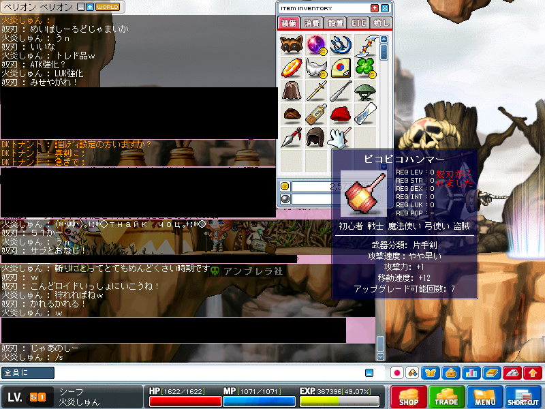Image resolution: width=545 pixels, height=409 pixels.
Task: Select the curved-blade polearm item
Action: pyautogui.click(x=366, y=45)
